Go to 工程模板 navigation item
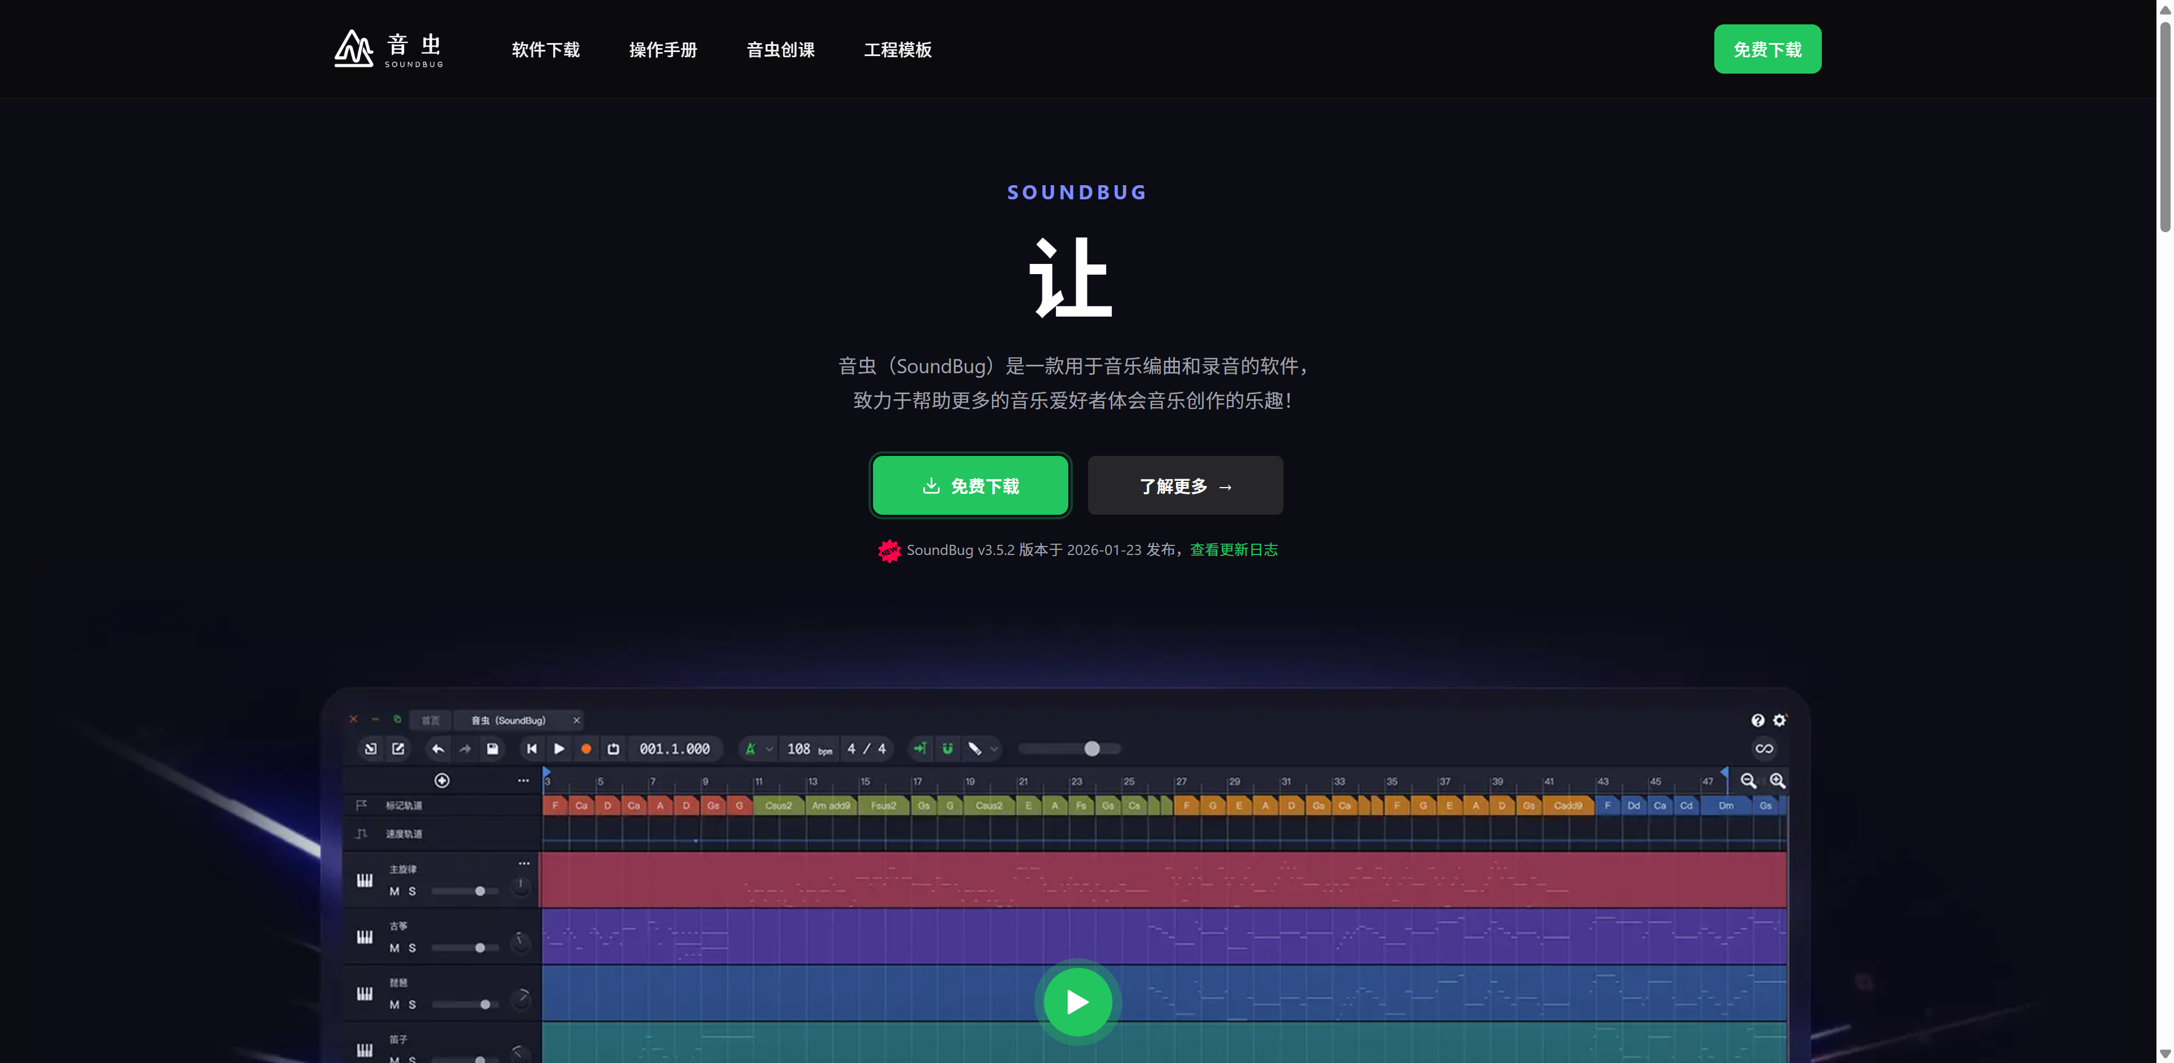The height and width of the screenshot is (1063, 2174). (897, 50)
